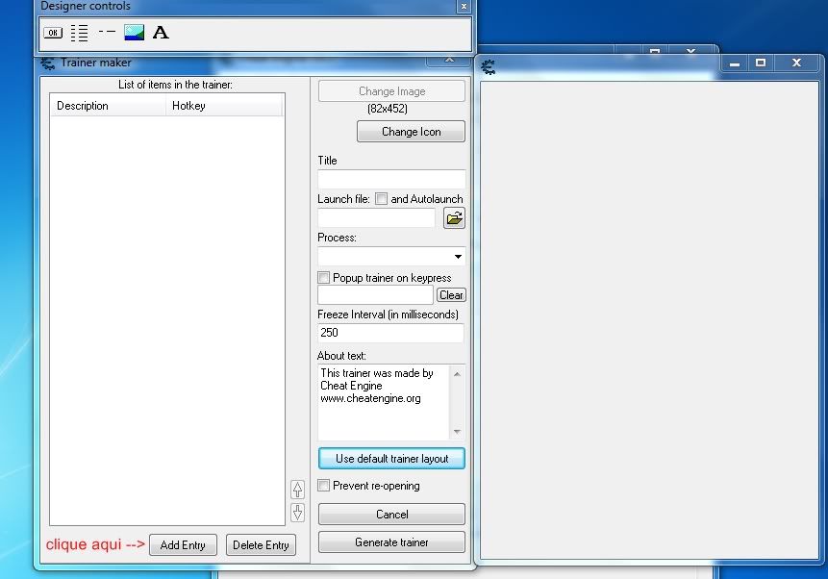This screenshot has width=828, height=579.
Task: Select the letter A label control
Action: click(x=161, y=33)
